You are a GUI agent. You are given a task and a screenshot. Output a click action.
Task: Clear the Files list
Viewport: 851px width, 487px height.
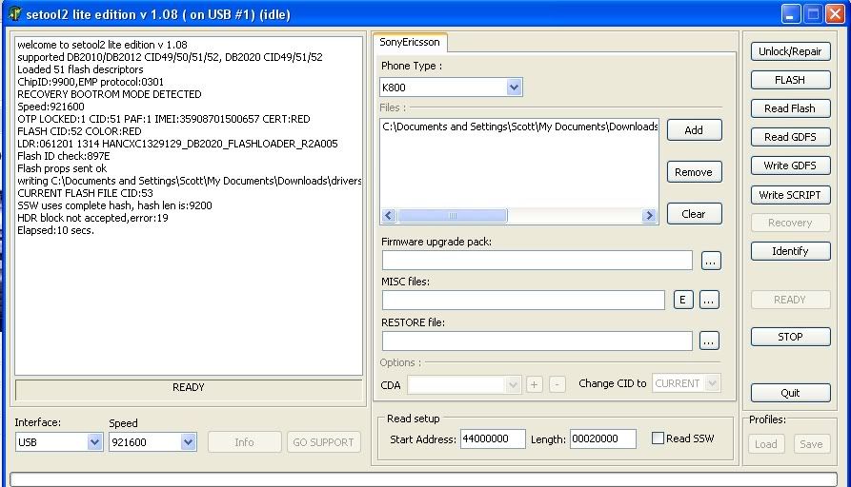[694, 213]
